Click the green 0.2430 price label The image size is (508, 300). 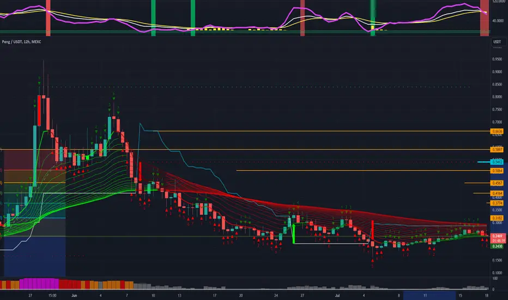[497, 247]
